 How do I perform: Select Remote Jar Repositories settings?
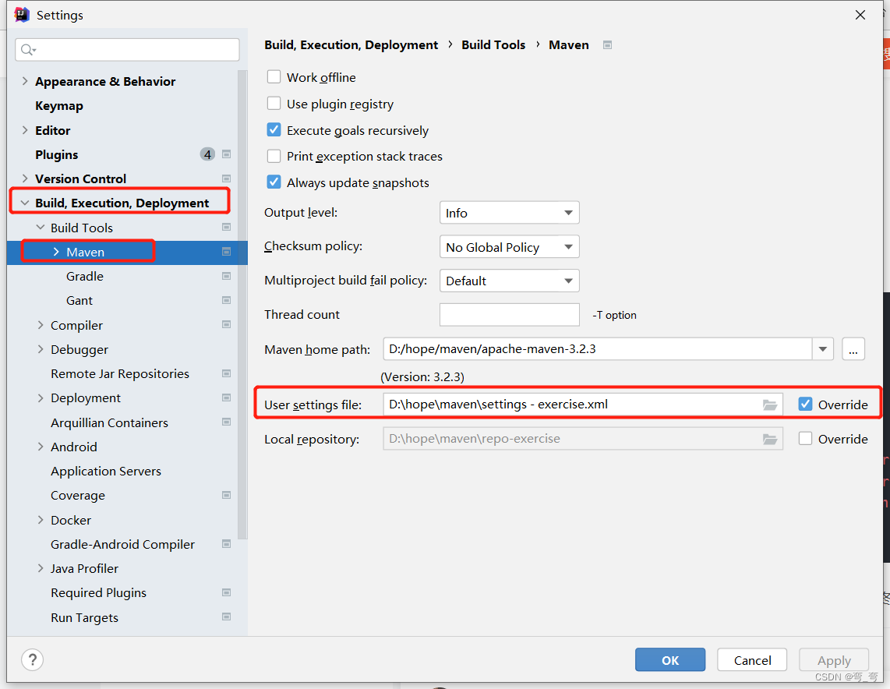tap(120, 373)
